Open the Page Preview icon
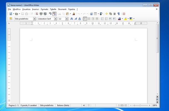This screenshot has width=169, height=111. tap(45, 14)
